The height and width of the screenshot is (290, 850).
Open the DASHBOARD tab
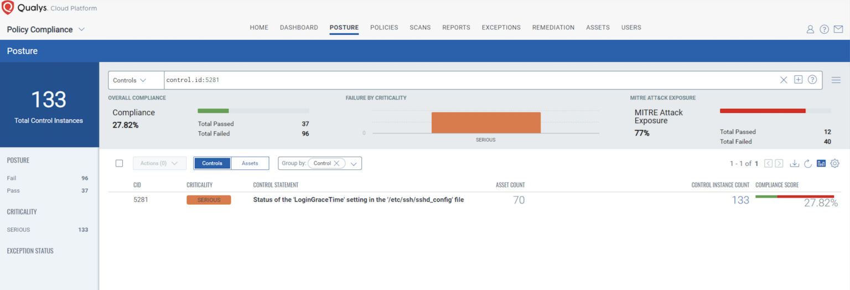click(299, 27)
